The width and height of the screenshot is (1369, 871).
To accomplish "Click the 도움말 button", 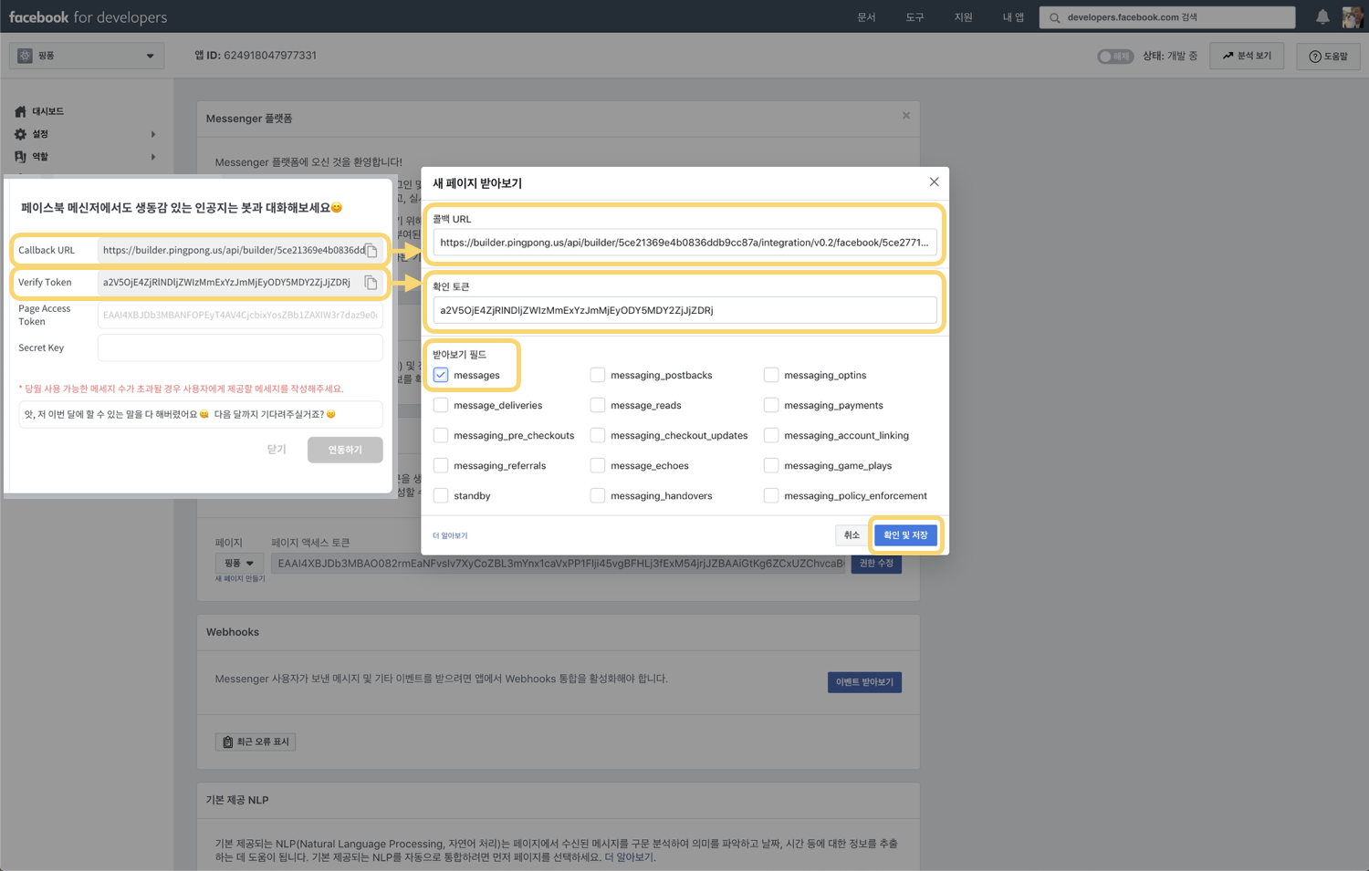I will click(1328, 57).
